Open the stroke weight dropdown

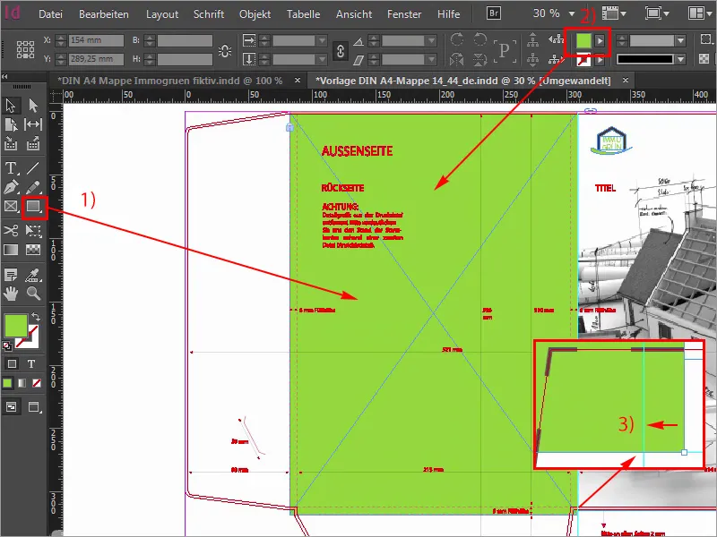click(x=681, y=40)
